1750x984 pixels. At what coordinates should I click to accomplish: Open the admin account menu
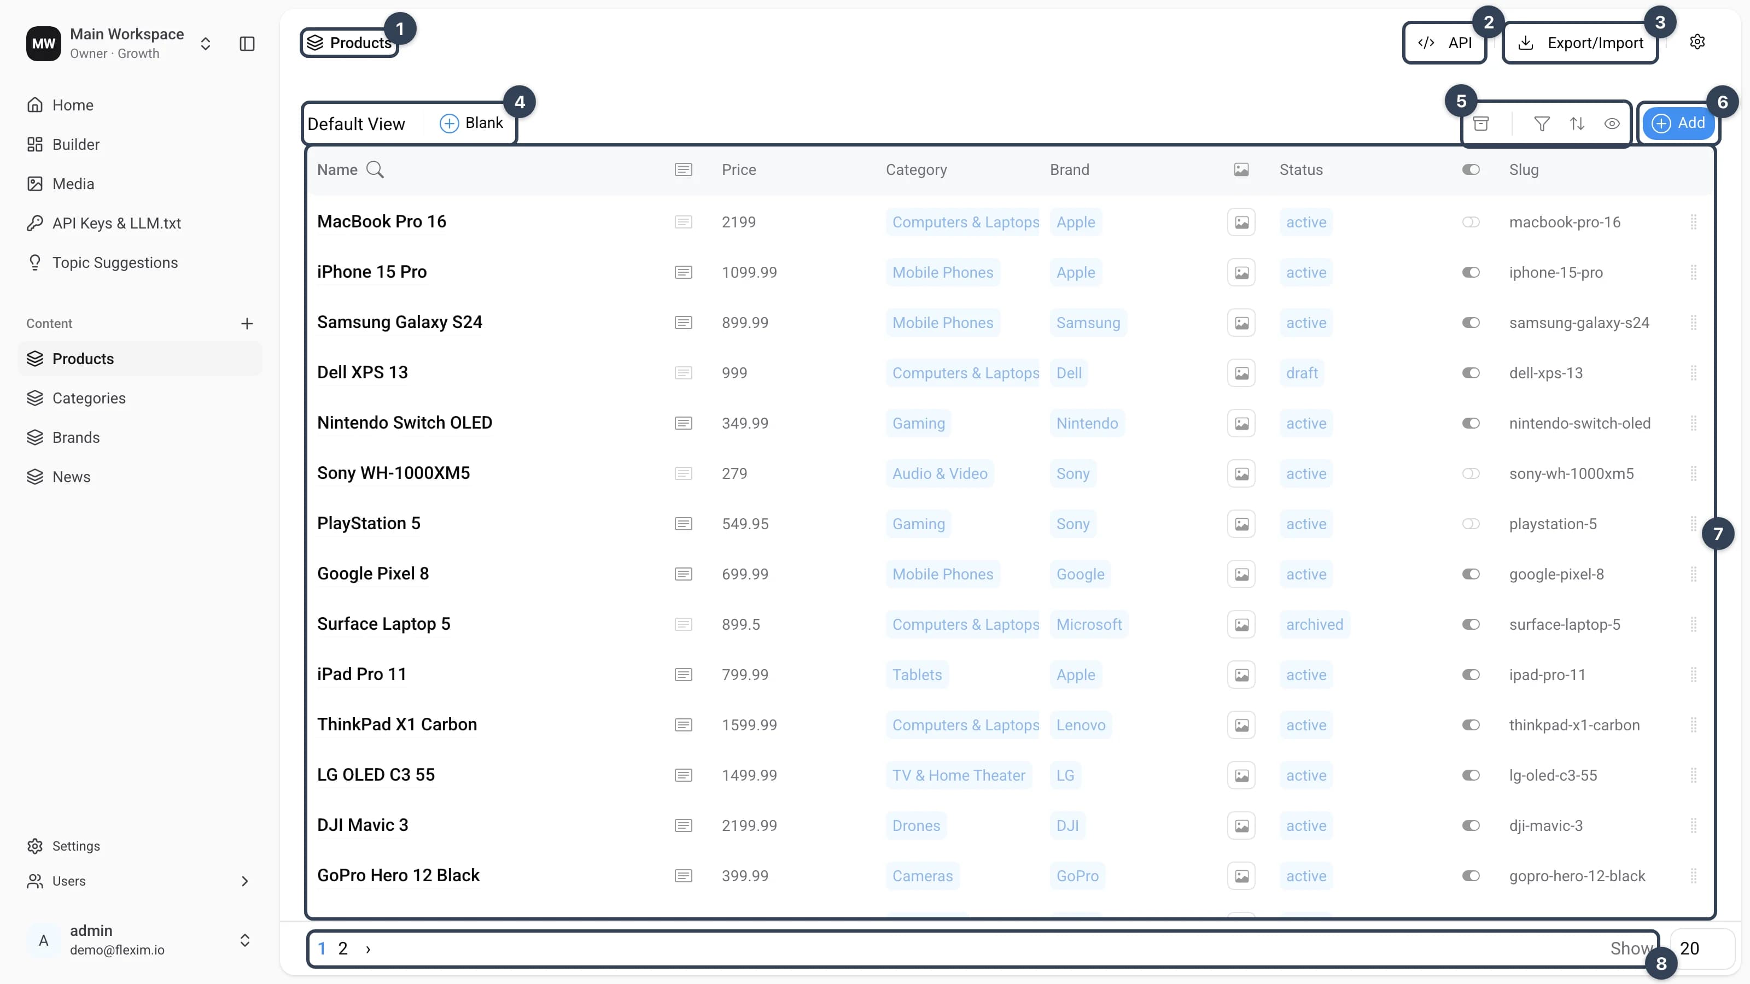pos(140,940)
